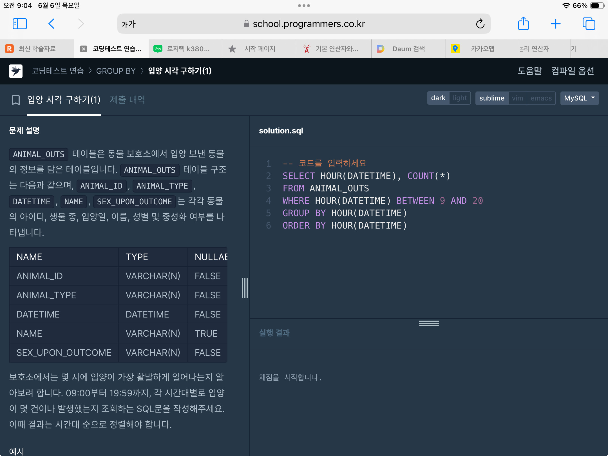Click the horizontal result pane splitter handle
The width and height of the screenshot is (608, 456).
point(429,323)
